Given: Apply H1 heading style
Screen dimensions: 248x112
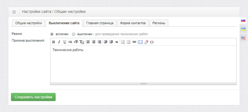Looking at the screenshot, I should click(x=70, y=42).
